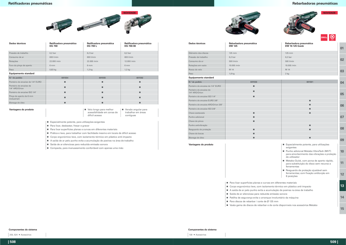Click the red Quick system icon
This screenshot has width=346, height=245.
coord(332,37)
